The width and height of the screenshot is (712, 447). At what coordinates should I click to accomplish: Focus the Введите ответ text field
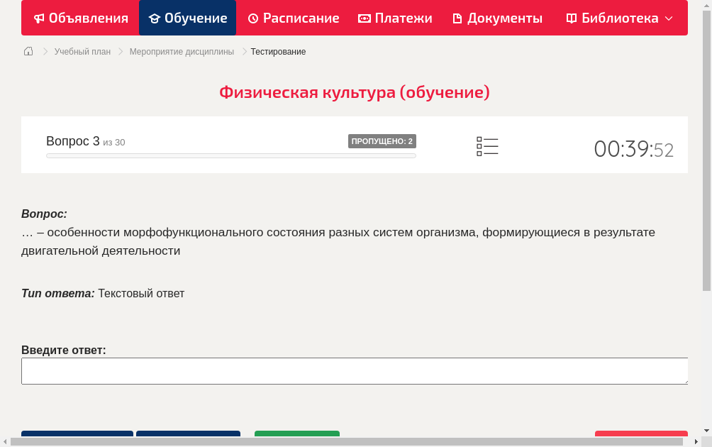coord(355,371)
